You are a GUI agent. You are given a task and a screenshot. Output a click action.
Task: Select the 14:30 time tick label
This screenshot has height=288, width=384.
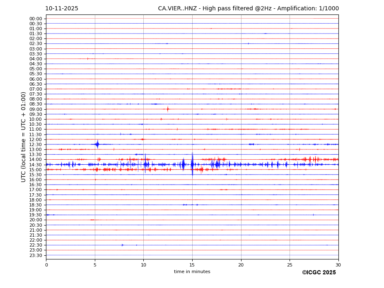click(36, 165)
